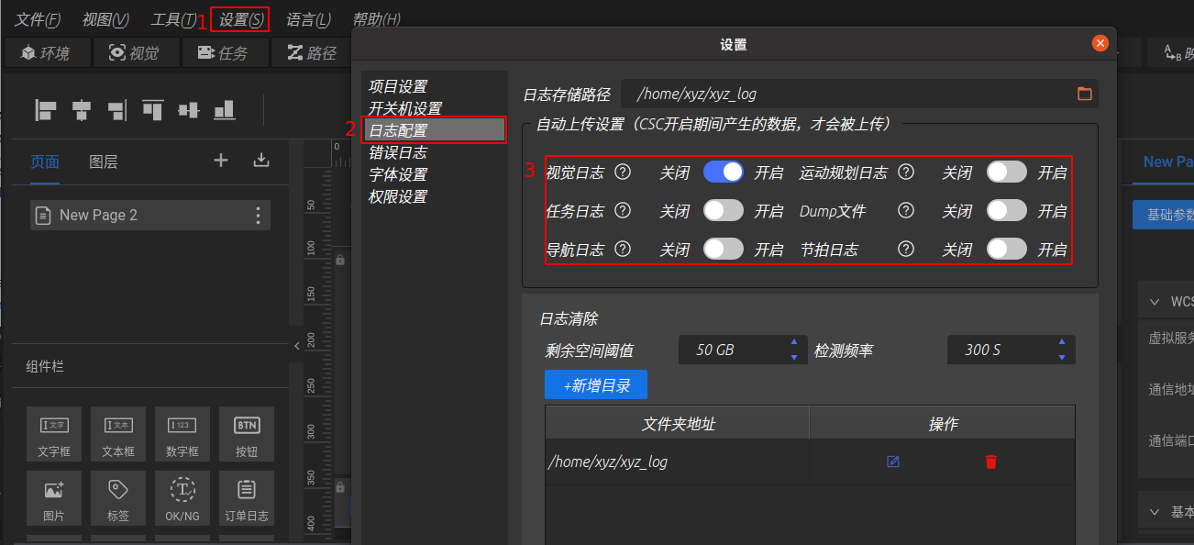Collapse the left panel arrow
This screenshot has height=545, width=1194.
click(296, 346)
